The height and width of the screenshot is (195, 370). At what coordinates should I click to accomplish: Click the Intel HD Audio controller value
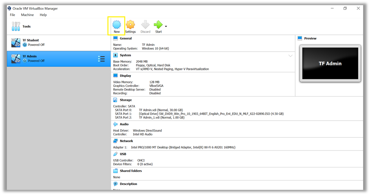[143, 134]
